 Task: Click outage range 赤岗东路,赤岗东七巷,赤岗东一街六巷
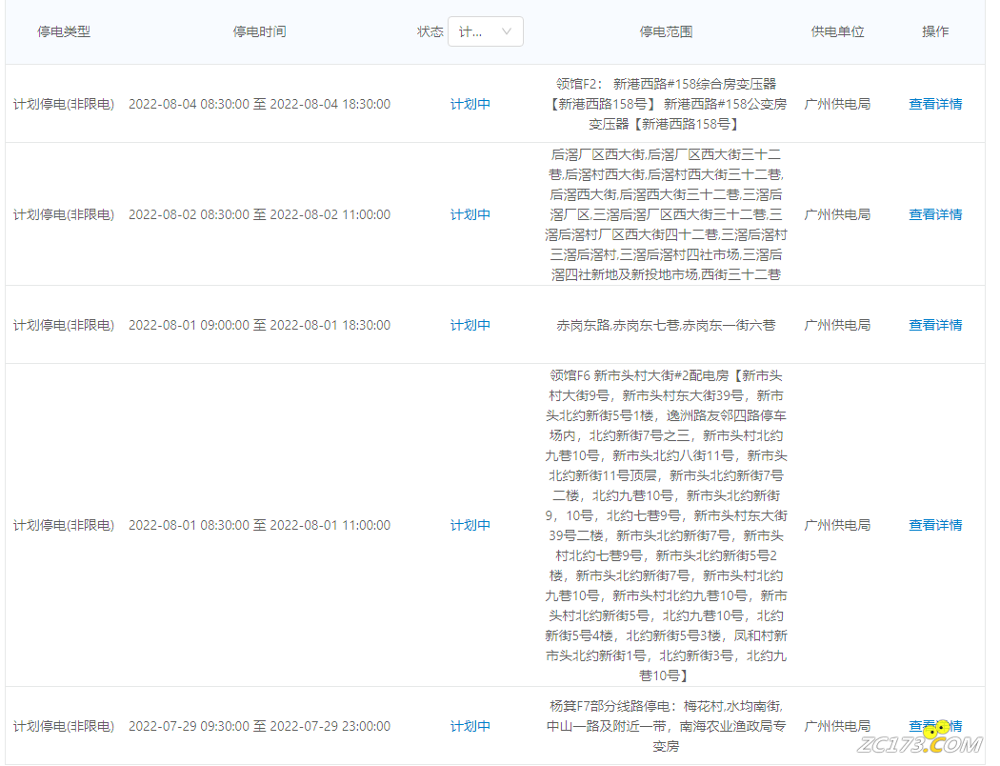pos(666,325)
